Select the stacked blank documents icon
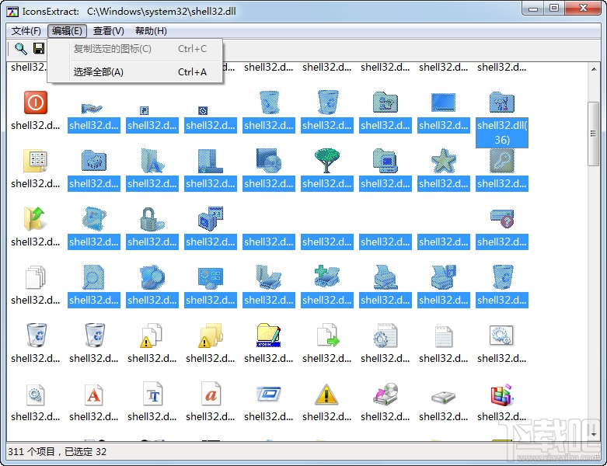 tap(36, 277)
